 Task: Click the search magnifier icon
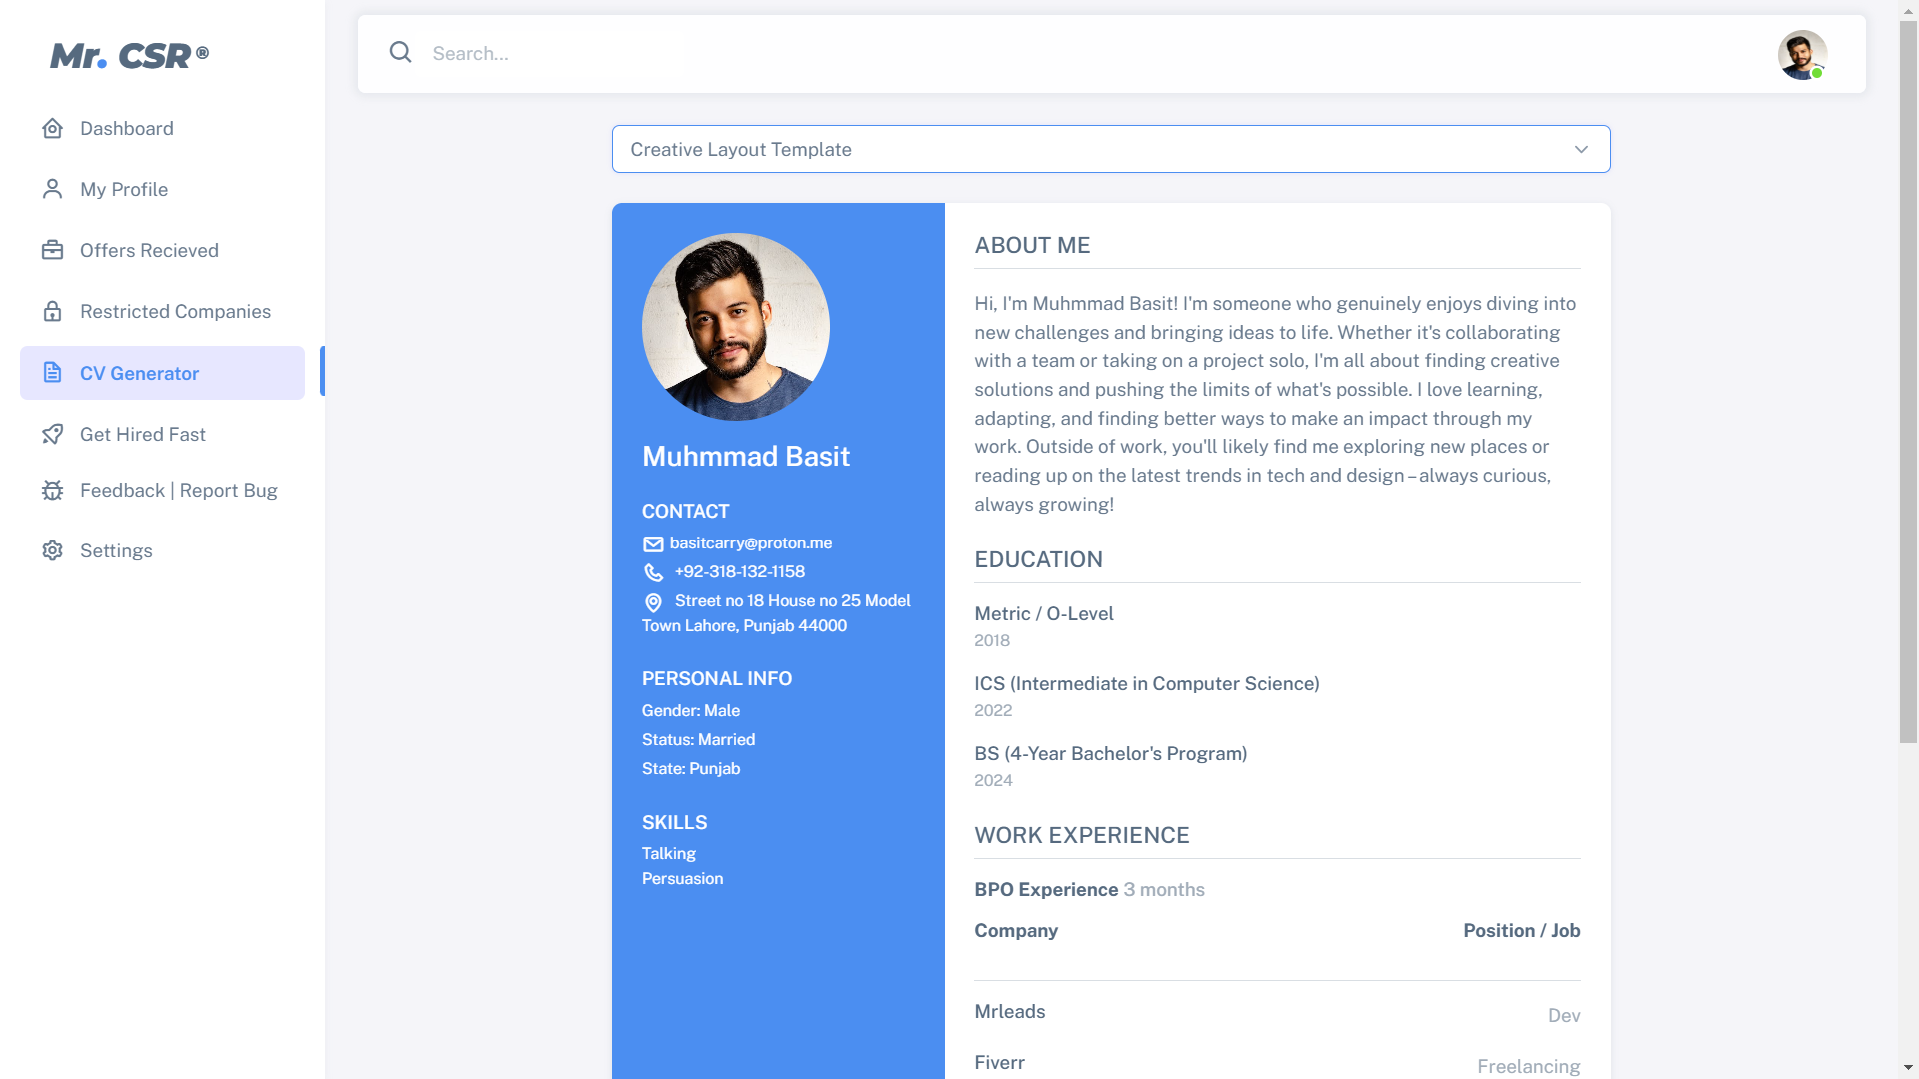click(400, 52)
